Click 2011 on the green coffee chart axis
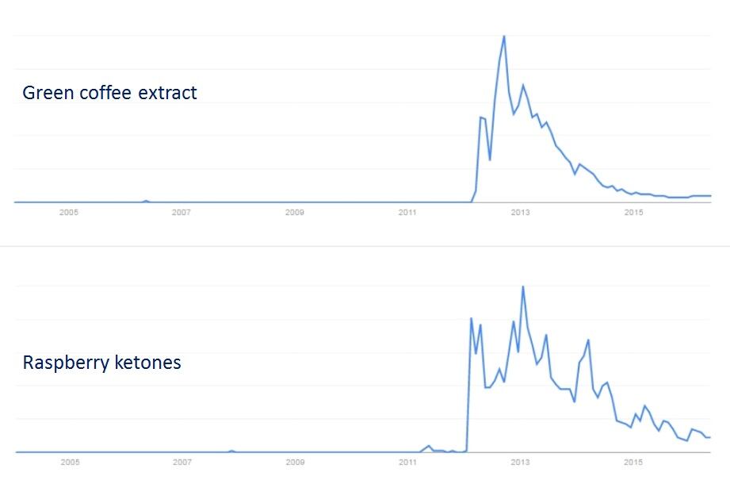Image resolution: width=730 pixels, height=503 pixels. tap(407, 213)
